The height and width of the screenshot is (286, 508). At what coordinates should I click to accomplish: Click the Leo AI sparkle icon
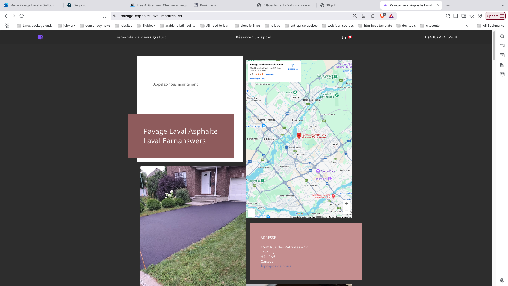[x=472, y=16]
